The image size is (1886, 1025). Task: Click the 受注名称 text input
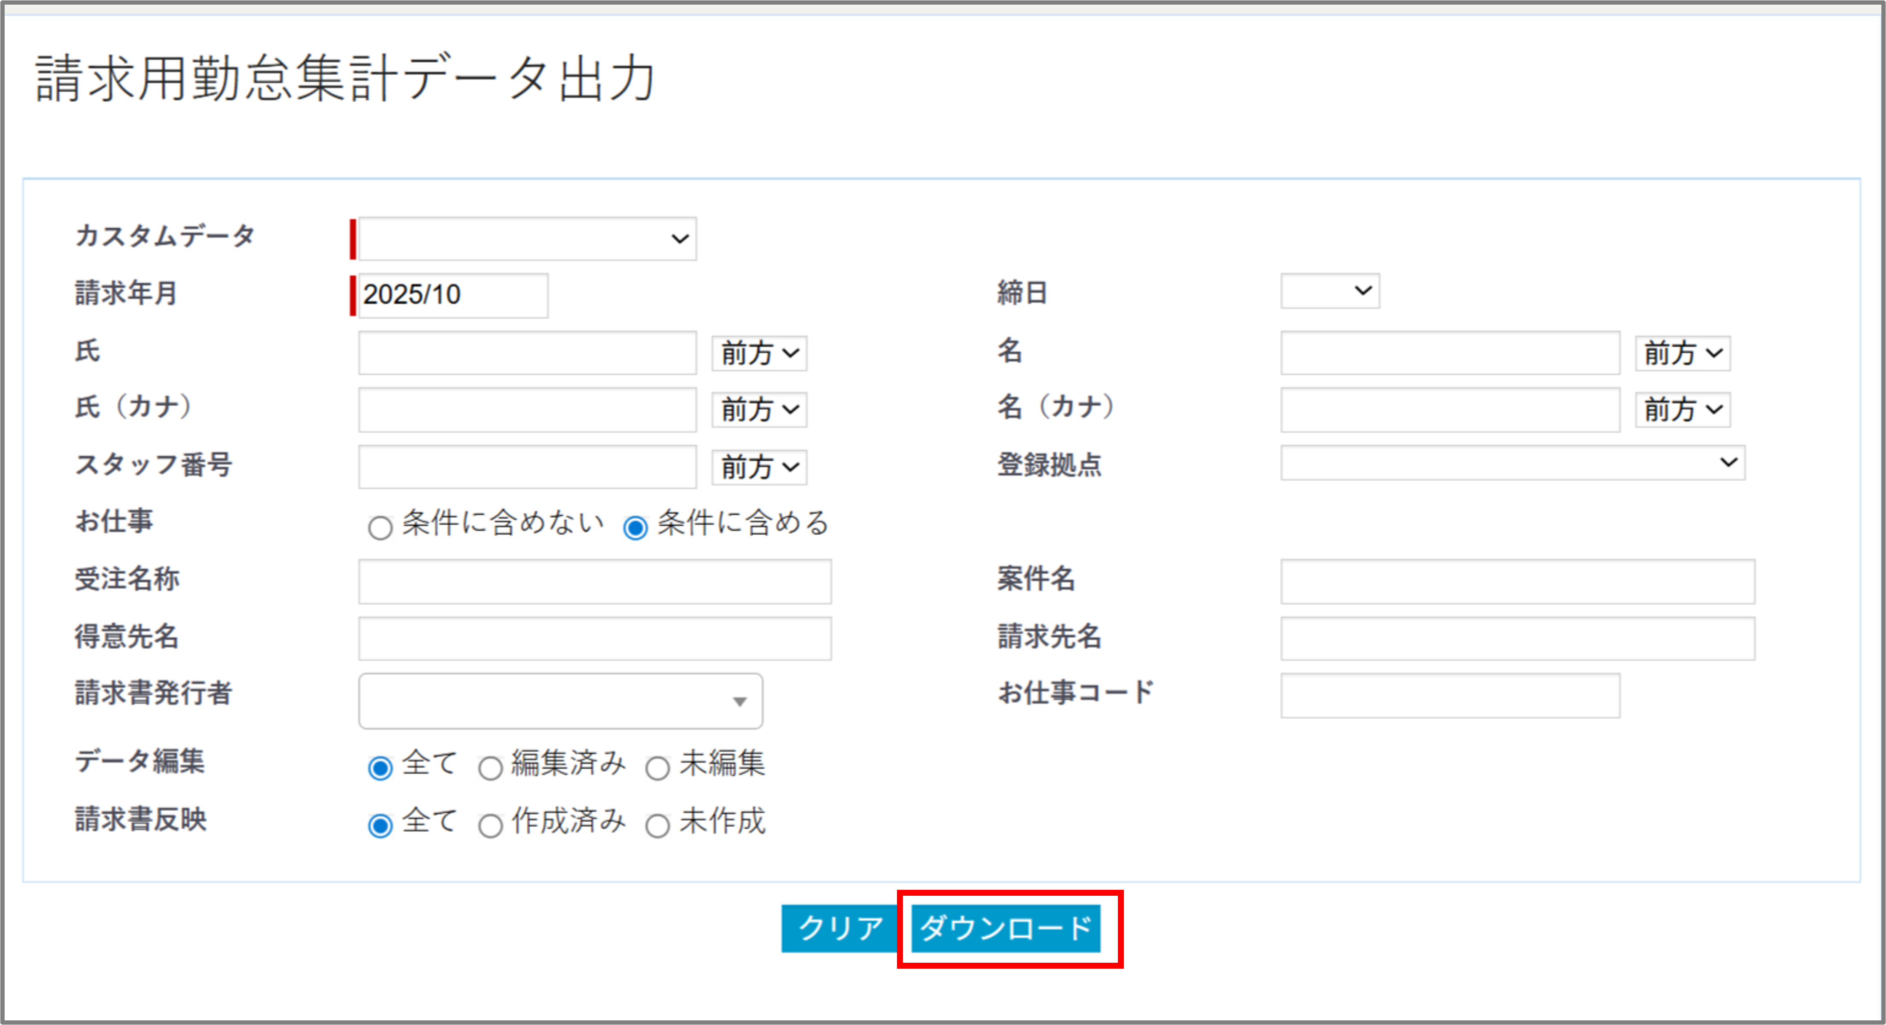(595, 582)
